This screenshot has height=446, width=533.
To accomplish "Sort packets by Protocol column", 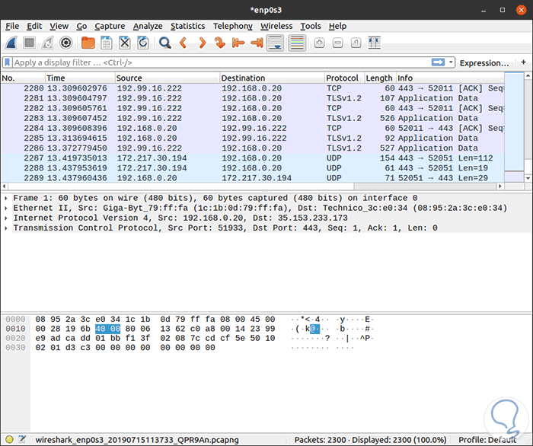I will click(x=345, y=78).
